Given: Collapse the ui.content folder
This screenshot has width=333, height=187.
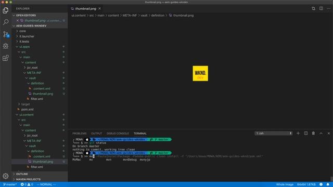Looking at the screenshot, I should 27,115.
